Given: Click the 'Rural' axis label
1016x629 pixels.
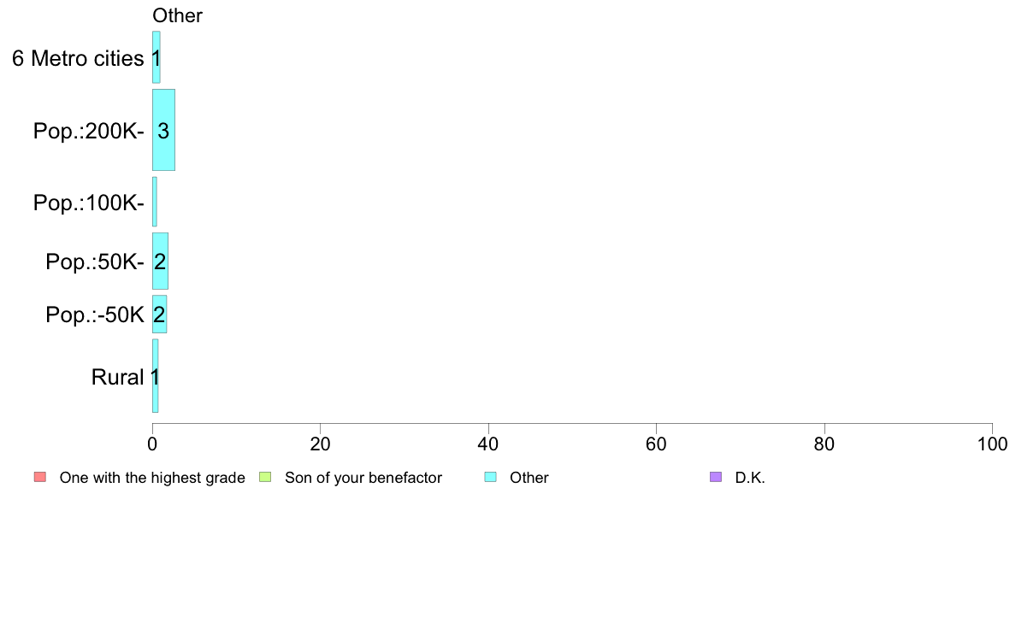Looking at the screenshot, I should [x=117, y=377].
